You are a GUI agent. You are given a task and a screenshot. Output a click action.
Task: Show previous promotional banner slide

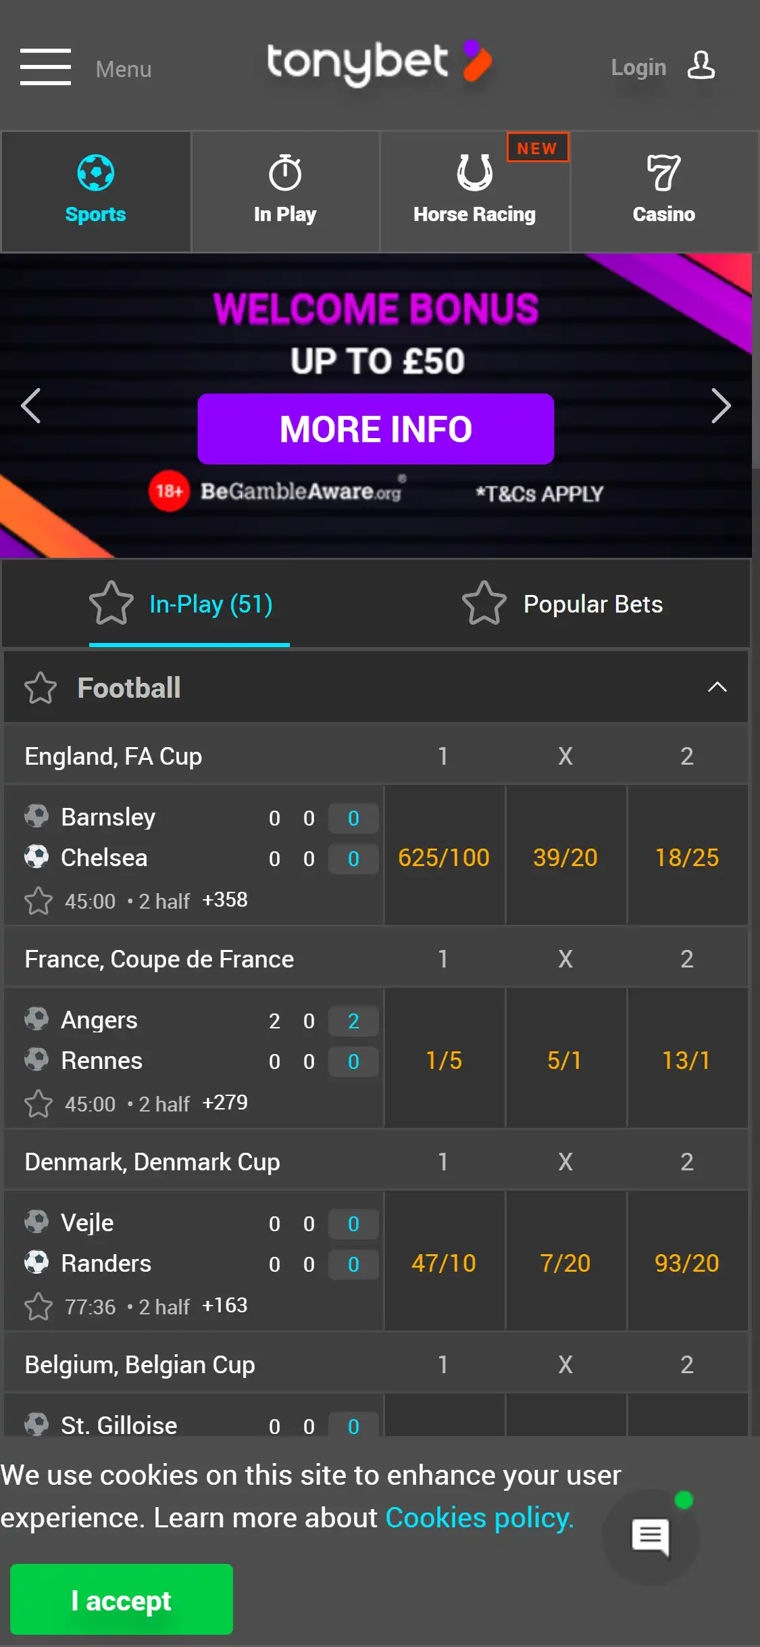coord(31,406)
